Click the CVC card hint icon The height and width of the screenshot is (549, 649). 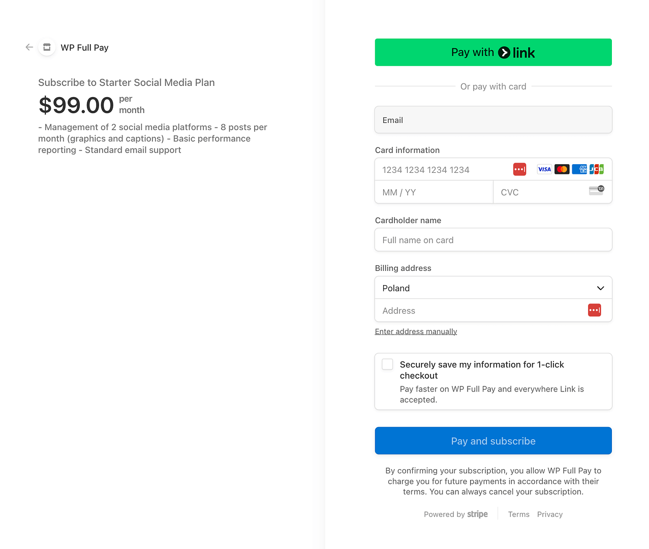coord(596,191)
